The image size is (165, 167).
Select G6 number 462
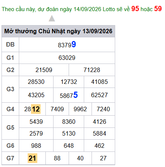99,146
